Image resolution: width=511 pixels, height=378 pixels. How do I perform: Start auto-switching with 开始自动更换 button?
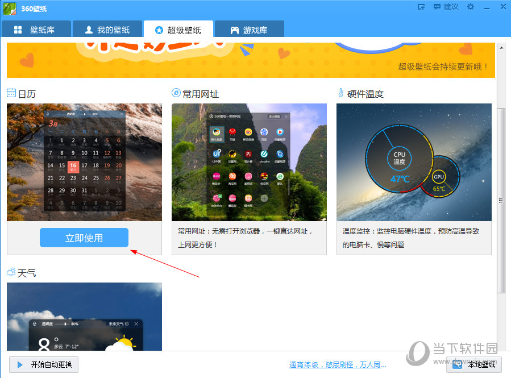click(x=44, y=365)
